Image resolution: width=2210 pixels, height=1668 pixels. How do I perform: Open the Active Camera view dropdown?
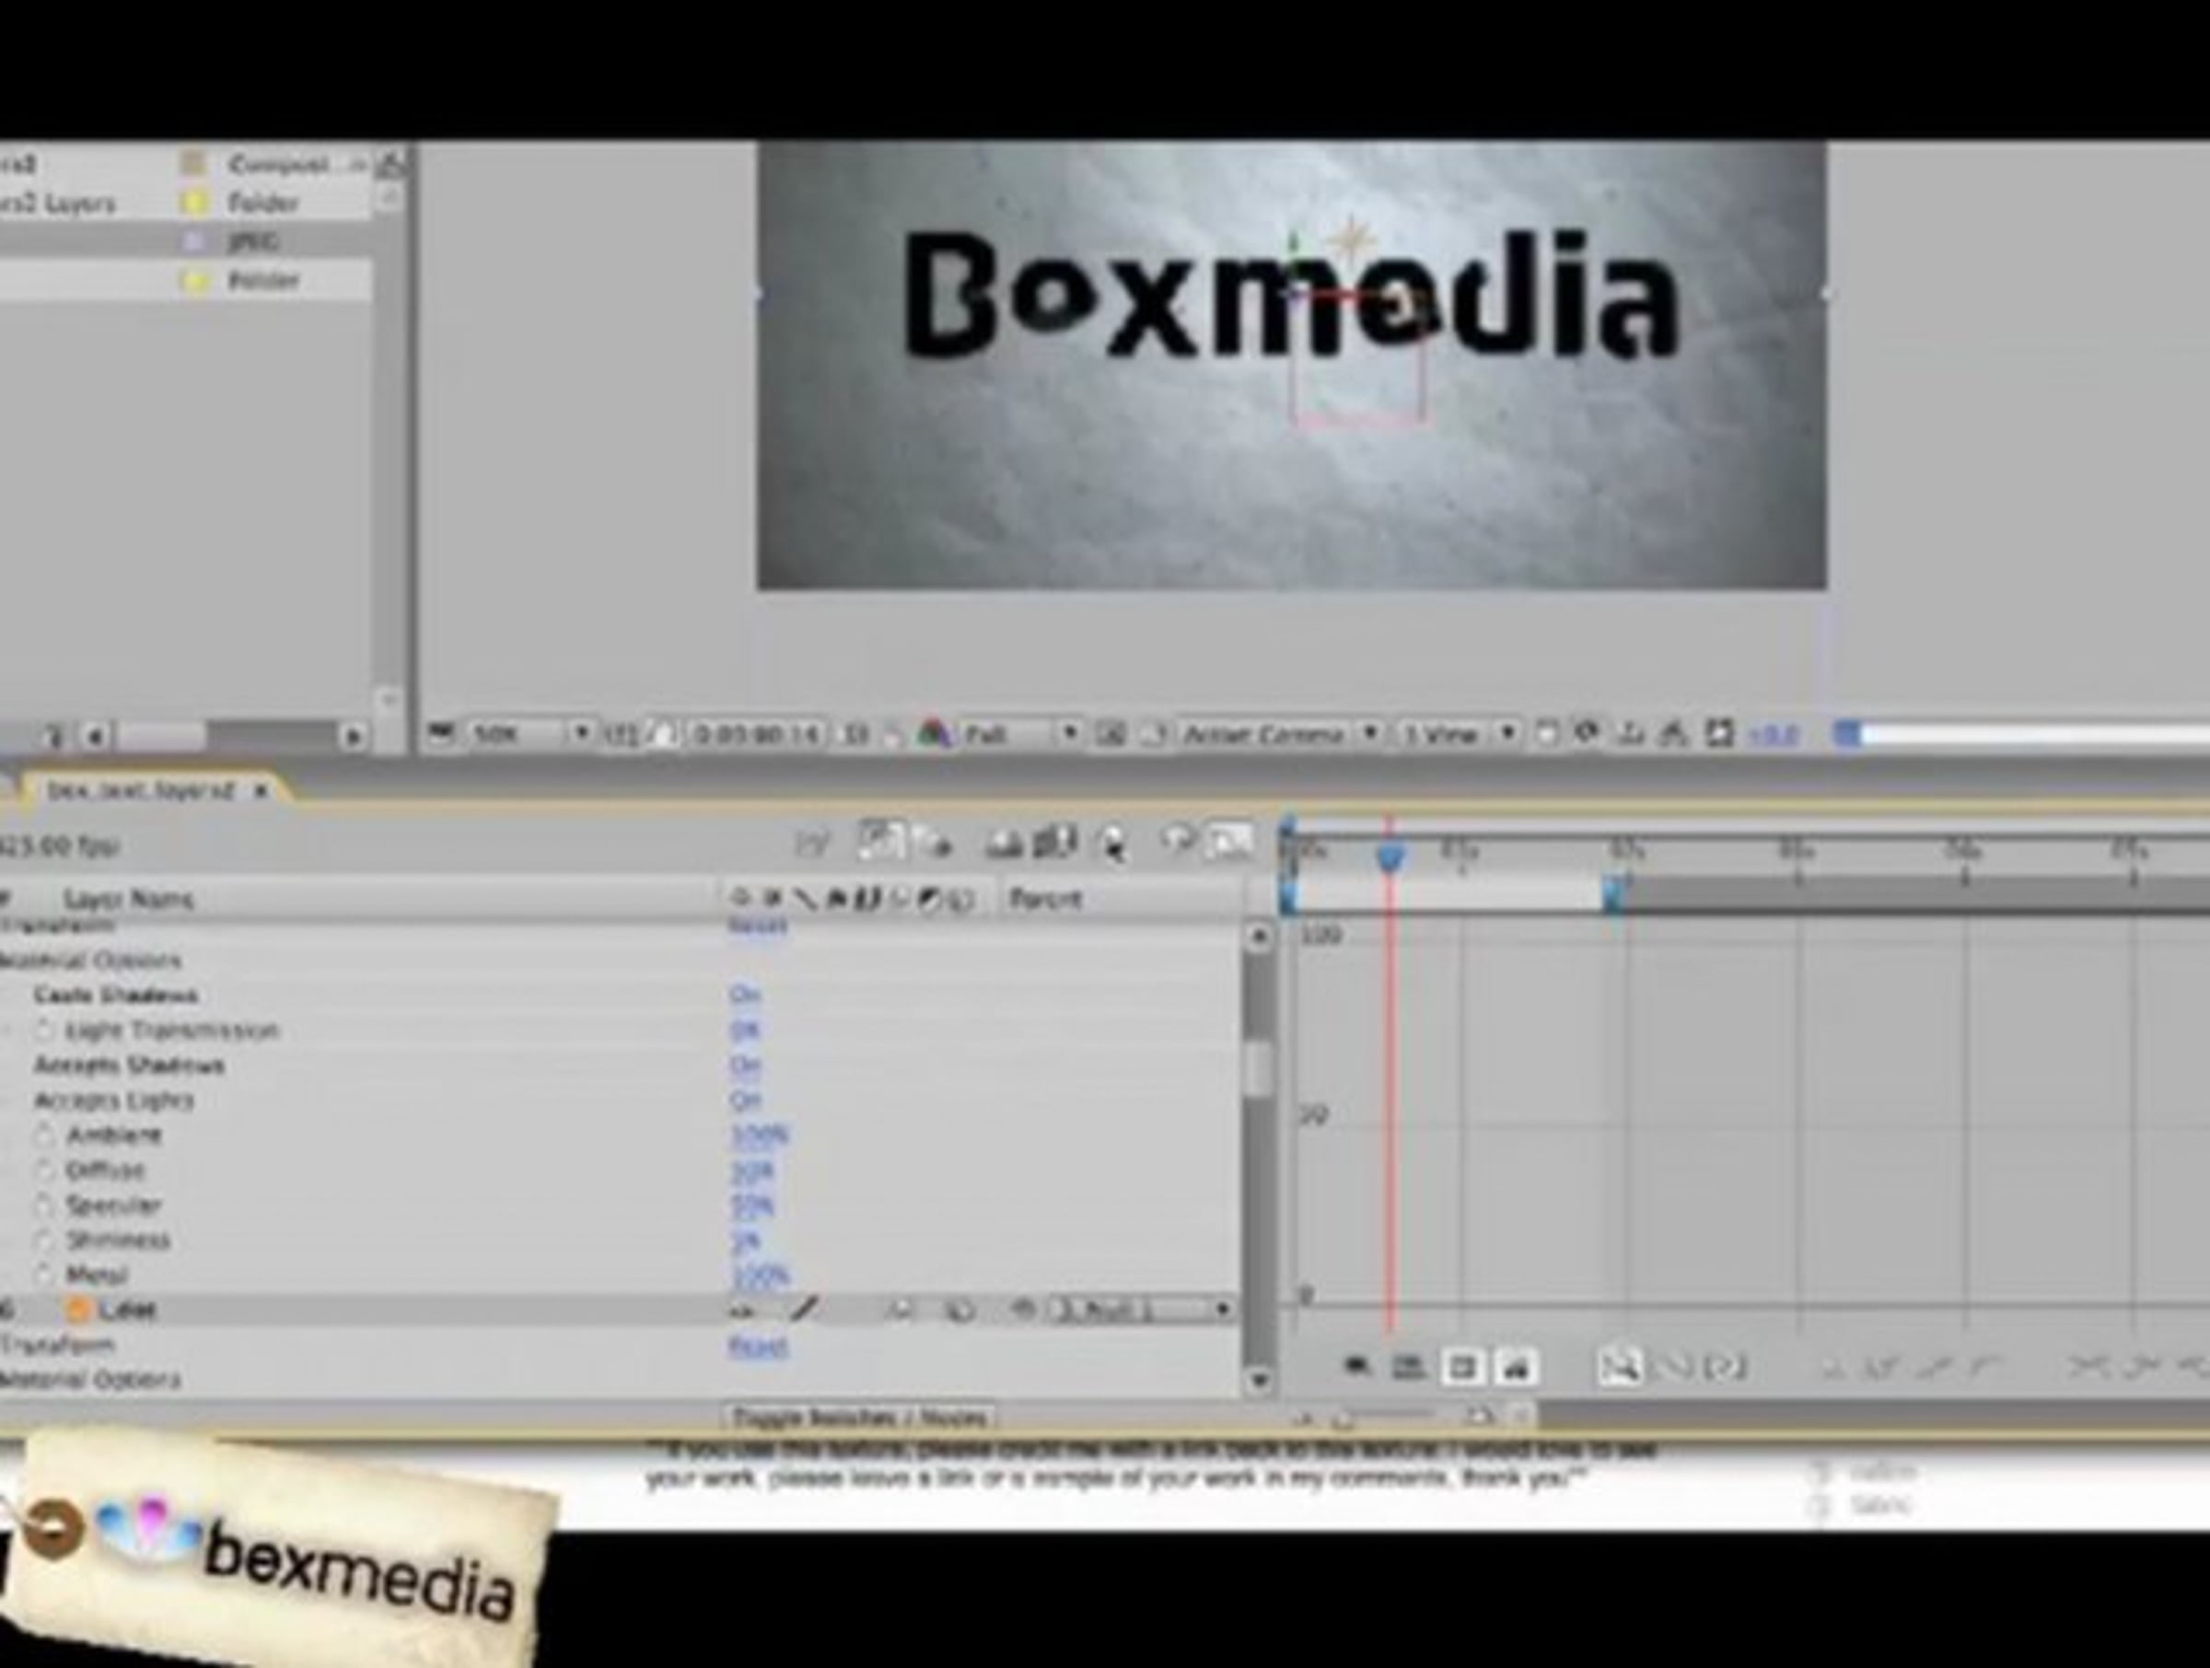coord(1279,735)
